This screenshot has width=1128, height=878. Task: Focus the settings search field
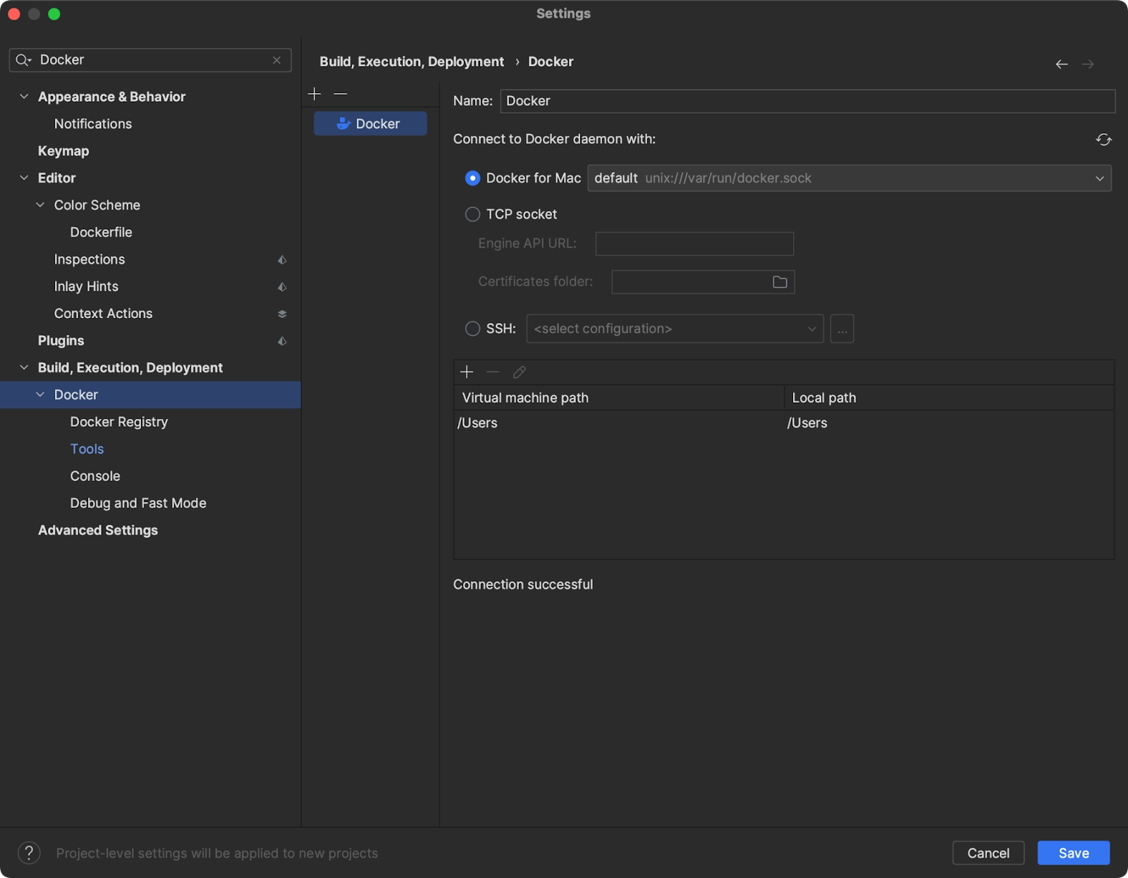150,60
